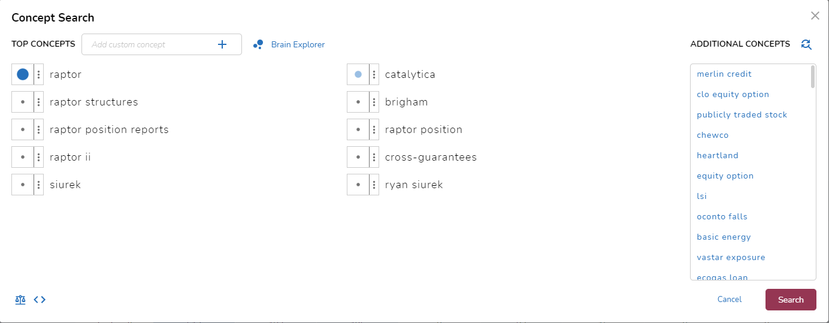The width and height of the screenshot is (829, 323).
Task: Select chewco in additional concepts
Action: click(713, 135)
